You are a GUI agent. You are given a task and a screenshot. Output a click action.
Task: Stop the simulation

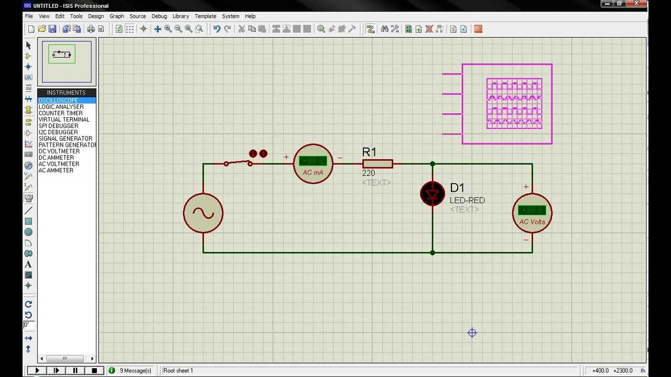coord(94,370)
